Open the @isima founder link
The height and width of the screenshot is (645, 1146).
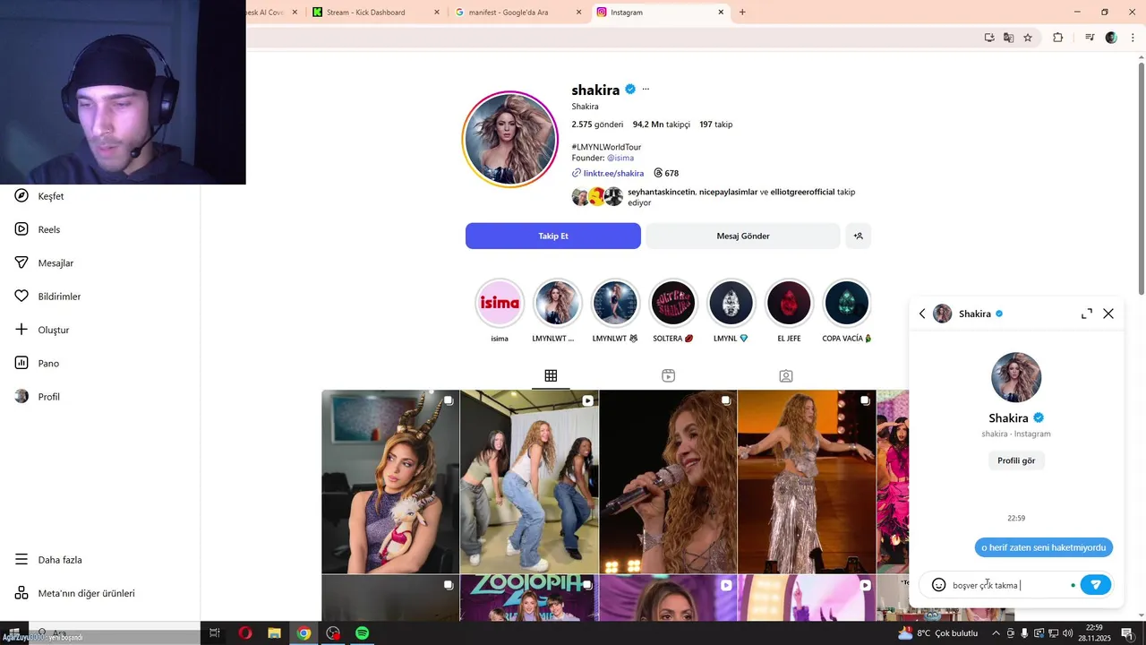[x=620, y=158]
